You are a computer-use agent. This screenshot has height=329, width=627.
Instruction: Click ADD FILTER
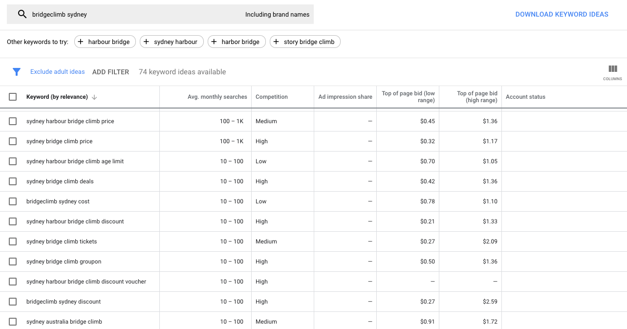(110, 72)
